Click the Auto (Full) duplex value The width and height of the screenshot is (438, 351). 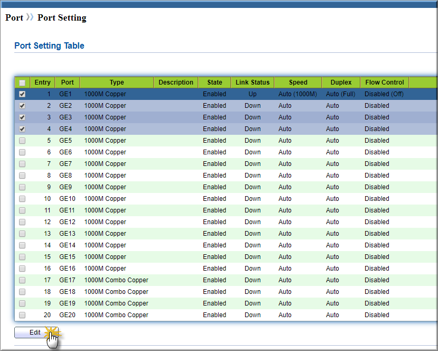(x=341, y=94)
